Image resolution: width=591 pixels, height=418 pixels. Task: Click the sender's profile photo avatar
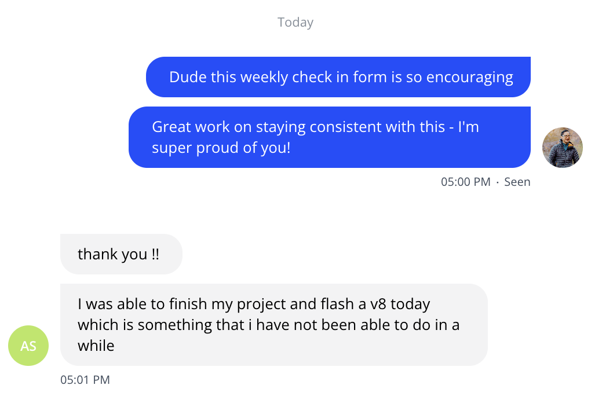(x=562, y=148)
